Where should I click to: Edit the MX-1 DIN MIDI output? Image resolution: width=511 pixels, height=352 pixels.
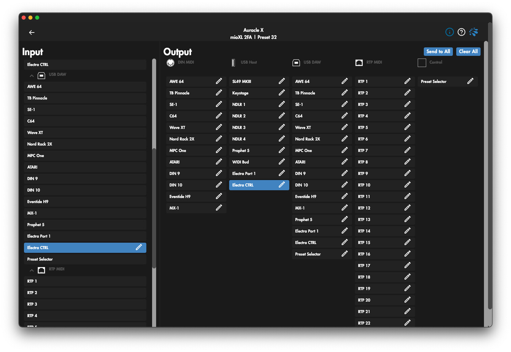219,208
